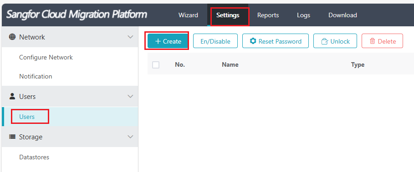414x172 pixels.
Task: Select Configure Network in sidebar
Action: 46,57
